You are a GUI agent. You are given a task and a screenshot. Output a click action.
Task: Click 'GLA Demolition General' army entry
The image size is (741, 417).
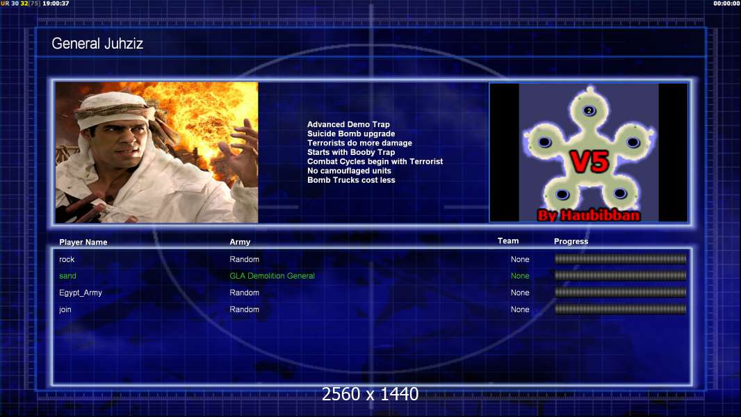pos(272,276)
